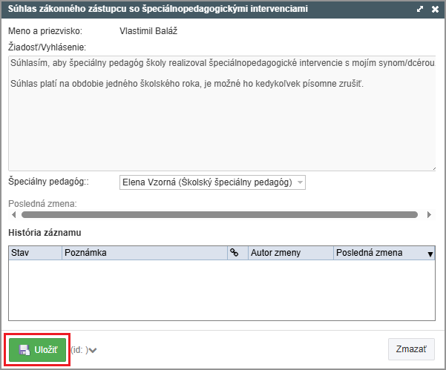Expand the dialog with the fullscreen arrows icon
Screen dimensions: 446x370
pyautogui.click(x=420, y=10)
